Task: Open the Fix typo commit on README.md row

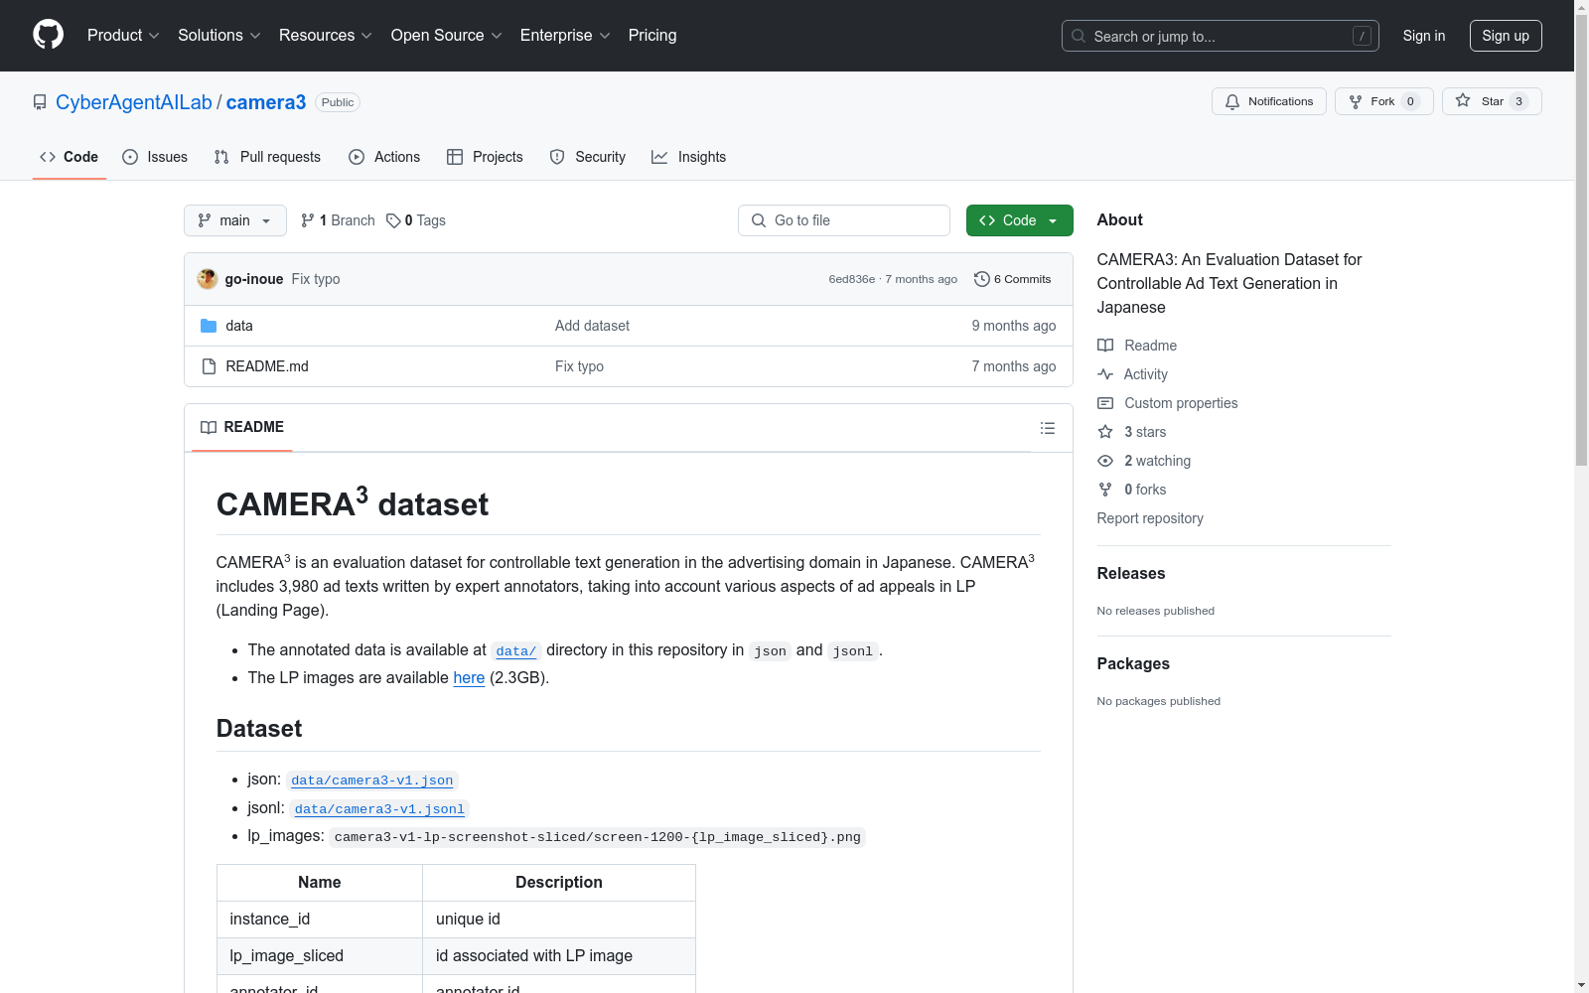Action: coord(579,366)
